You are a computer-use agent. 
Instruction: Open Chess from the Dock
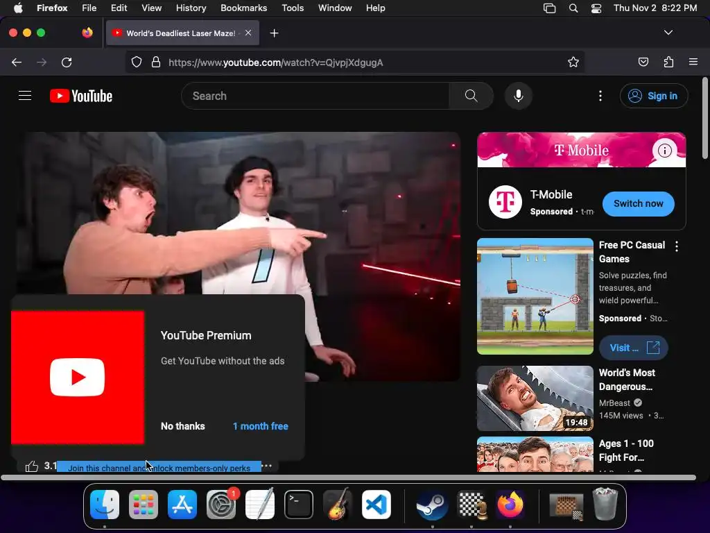coord(471,505)
